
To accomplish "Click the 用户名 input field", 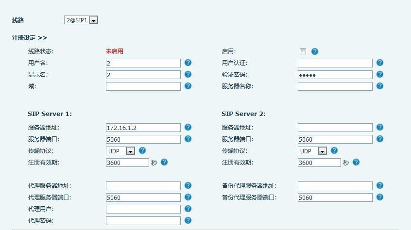I will pyautogui.click(x=143, y=63).
